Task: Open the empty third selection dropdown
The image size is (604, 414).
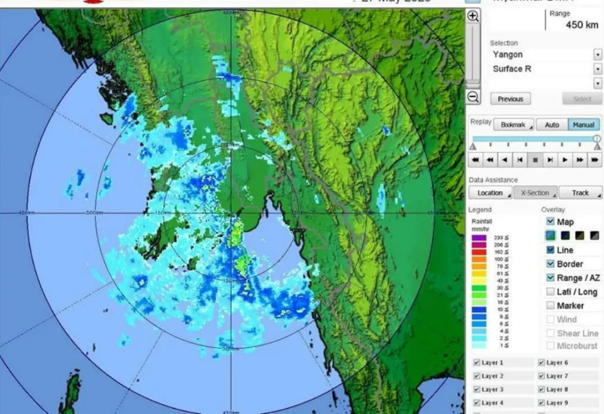Action: 598,83
